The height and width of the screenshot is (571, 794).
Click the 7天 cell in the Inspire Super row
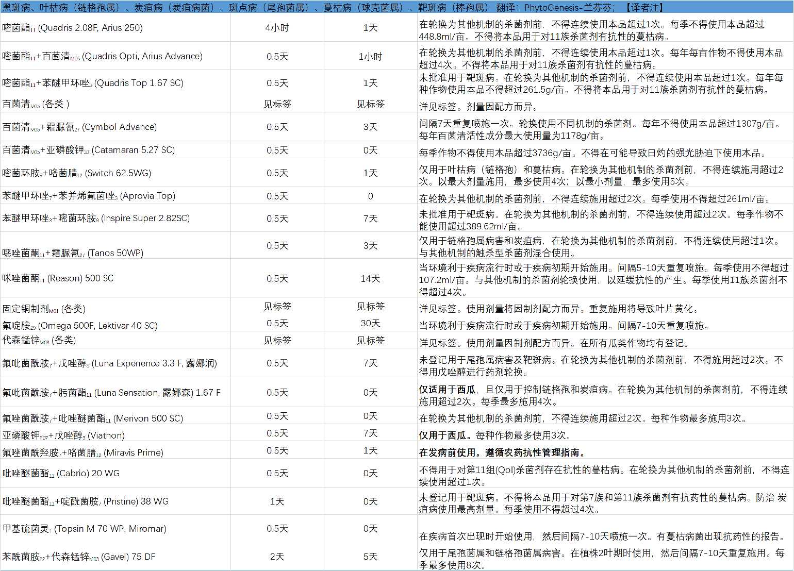click(370, 219)
